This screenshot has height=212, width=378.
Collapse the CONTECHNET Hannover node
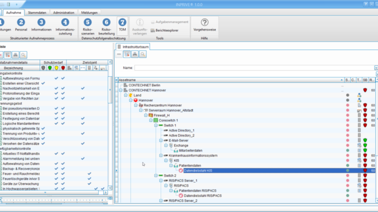(x=121, y=90)
